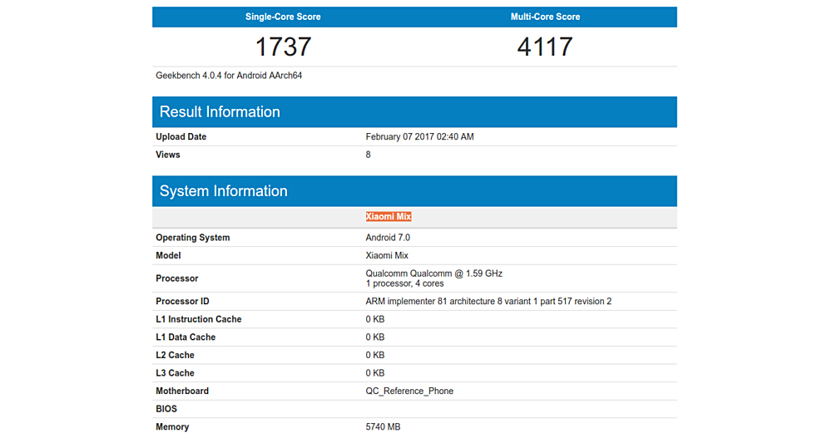Select 0 KB in the L3 Cache row
Image resolution: width=832 pixels, height=438 pixels.
375,373
